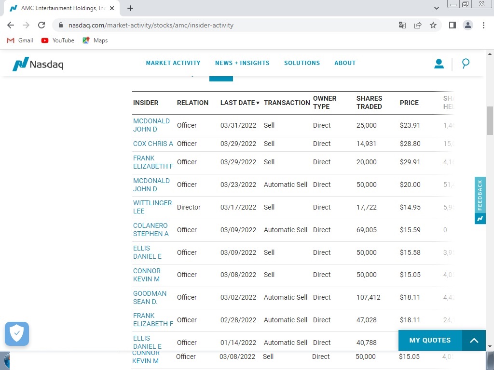Open the Gmail bookmark
Viewport: 494px width, 370px height.
click(20, 40)
